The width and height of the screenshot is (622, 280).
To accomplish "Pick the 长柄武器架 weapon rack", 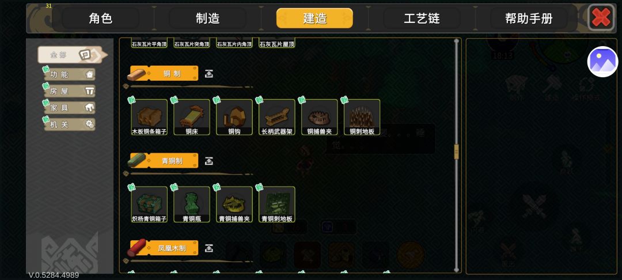I will pyautogui.click(x=277, y=118).
